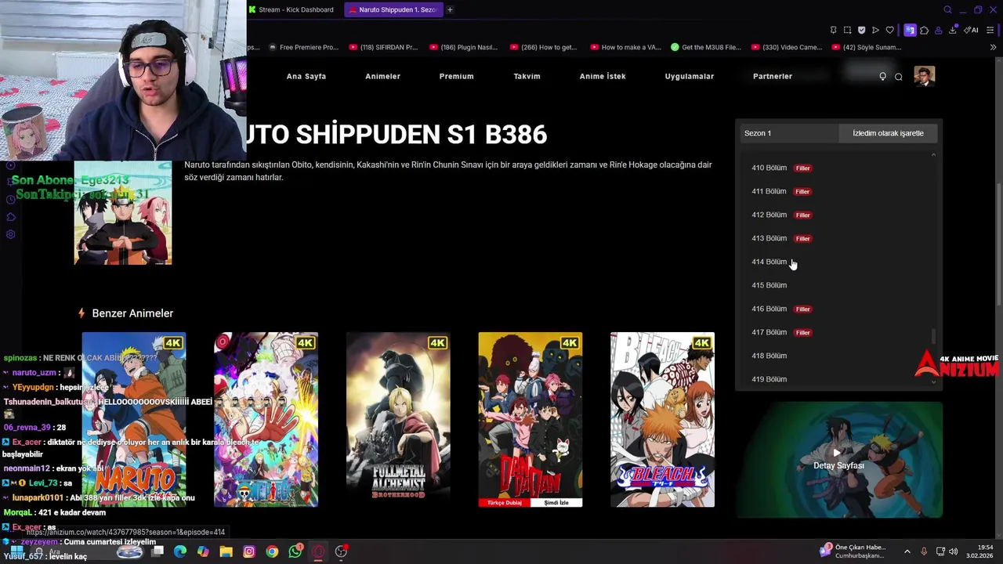The image size is (1003, 564).
Task: Open the browser easy setup sliders icon
Action: pyautogui.click(x=990, y=30)
